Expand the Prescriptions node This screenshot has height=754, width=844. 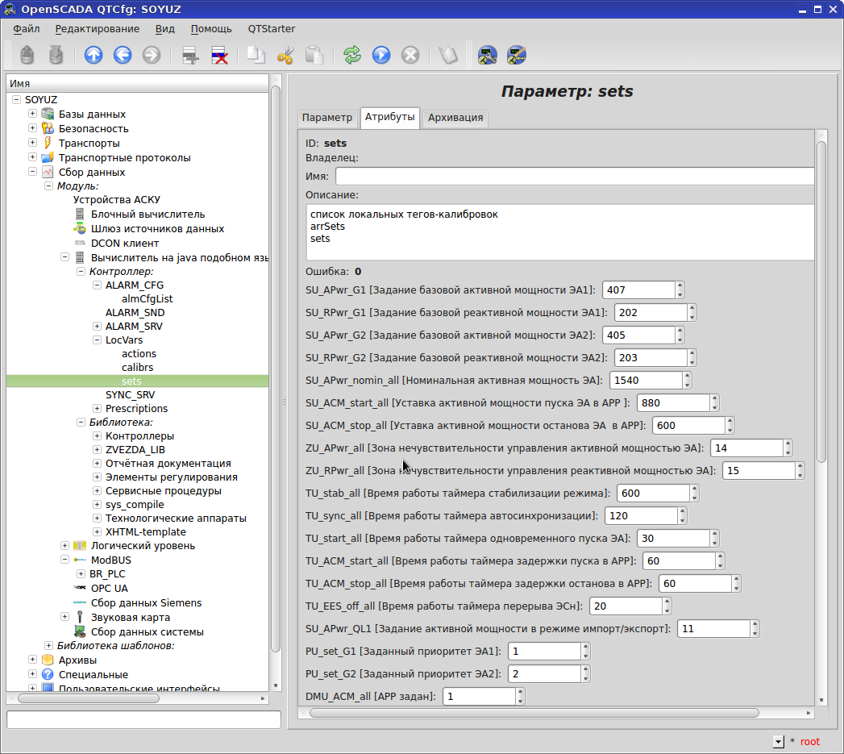click(x=97, y=408)
